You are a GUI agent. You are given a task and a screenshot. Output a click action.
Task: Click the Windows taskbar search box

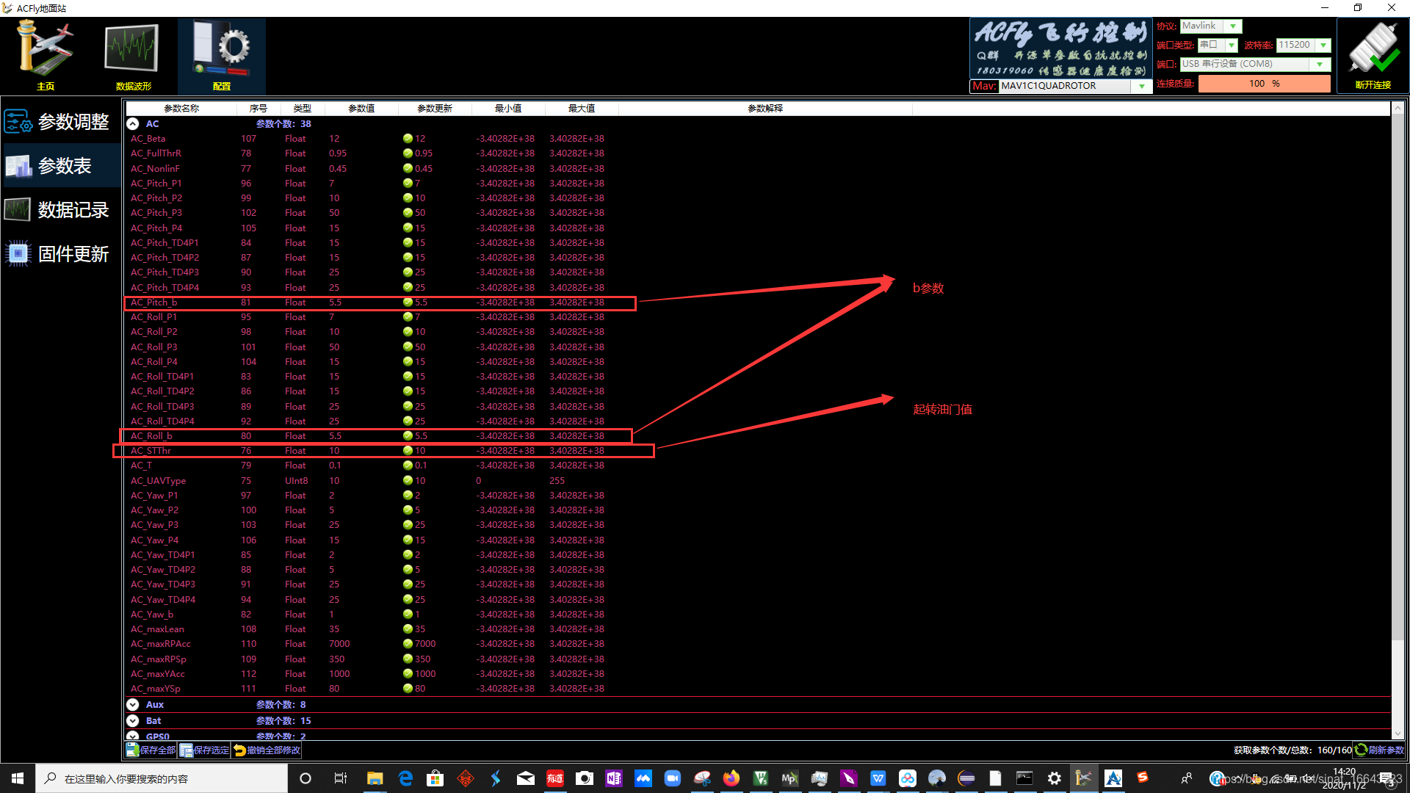point(162,778)
